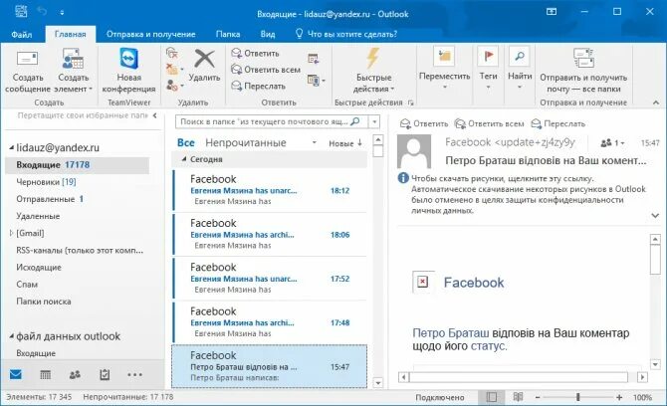
Task: Click Reply All in the reading pane
Action: click(489, 123)
